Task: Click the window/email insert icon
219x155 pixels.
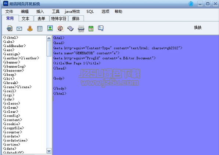Action: pyautogui.click(x=19, y=29)
